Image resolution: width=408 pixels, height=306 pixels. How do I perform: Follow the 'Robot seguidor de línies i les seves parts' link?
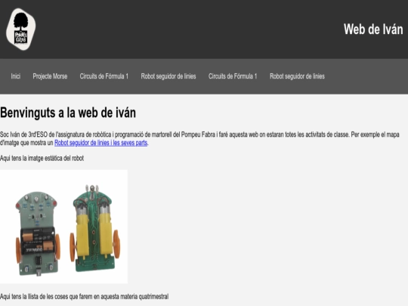(101, 143)
